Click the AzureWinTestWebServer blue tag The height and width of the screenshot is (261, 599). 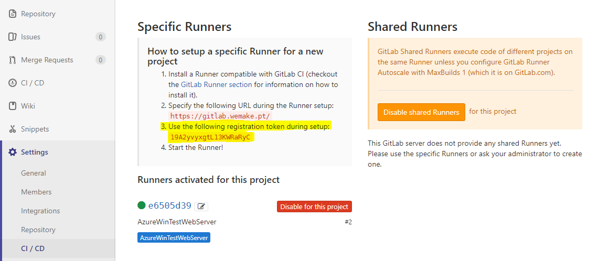(174, 238)
